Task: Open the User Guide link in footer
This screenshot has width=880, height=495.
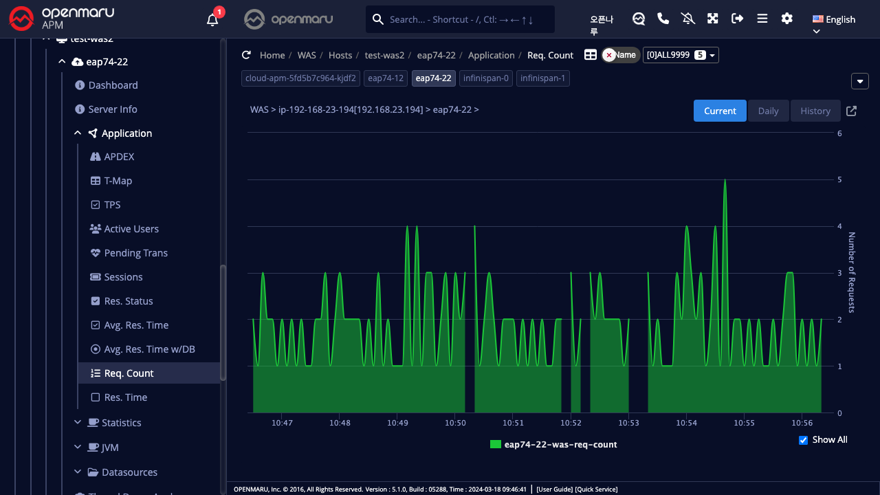Action: pyautogui.click(x=554, y=489)
